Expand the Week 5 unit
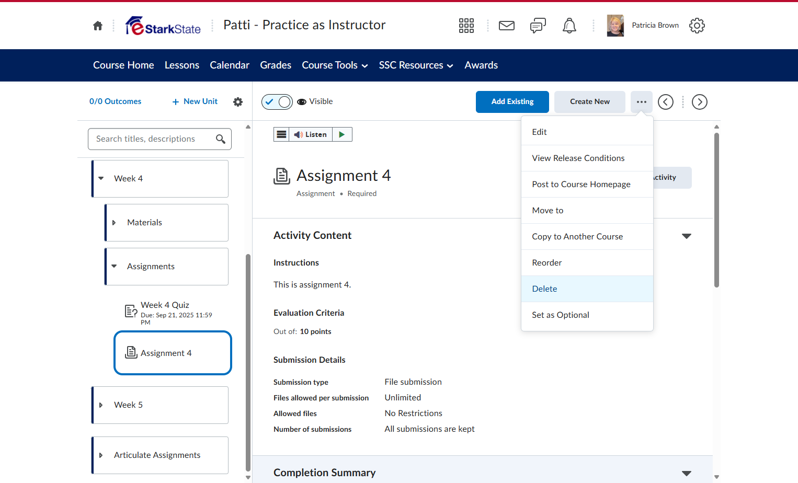 (101, 405)
